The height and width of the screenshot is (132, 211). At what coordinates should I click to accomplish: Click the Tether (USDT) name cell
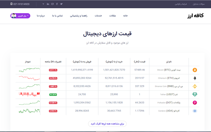point(169,95)
